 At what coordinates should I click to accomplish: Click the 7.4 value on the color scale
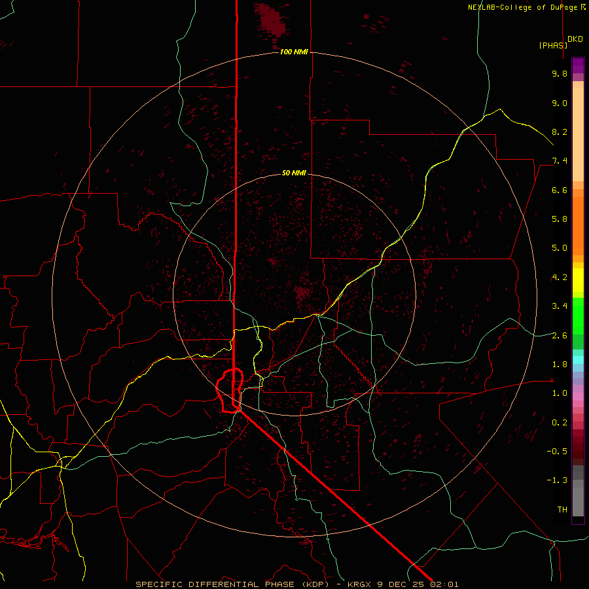pyautogui.click(x=560, y=161)
